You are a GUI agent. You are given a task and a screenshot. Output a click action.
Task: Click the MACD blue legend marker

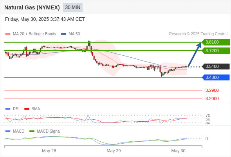click(x=8, y=131)
